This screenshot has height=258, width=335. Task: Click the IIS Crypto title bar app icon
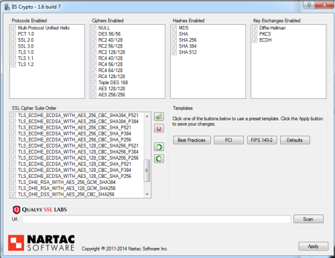pos(7,7)
